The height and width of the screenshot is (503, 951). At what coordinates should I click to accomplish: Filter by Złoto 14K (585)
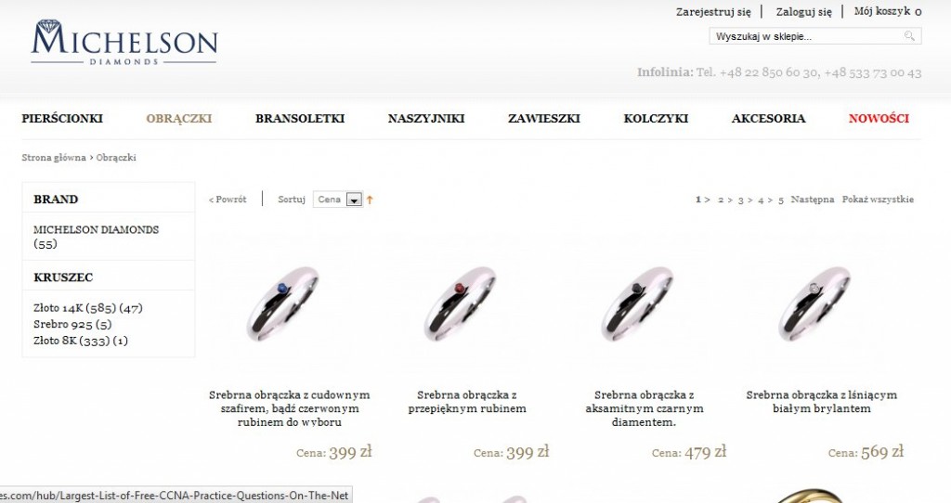(x=88, y=308)
